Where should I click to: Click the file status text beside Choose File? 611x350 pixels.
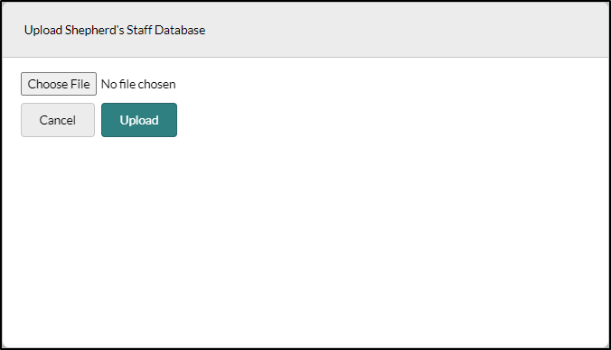pos(138,84)
